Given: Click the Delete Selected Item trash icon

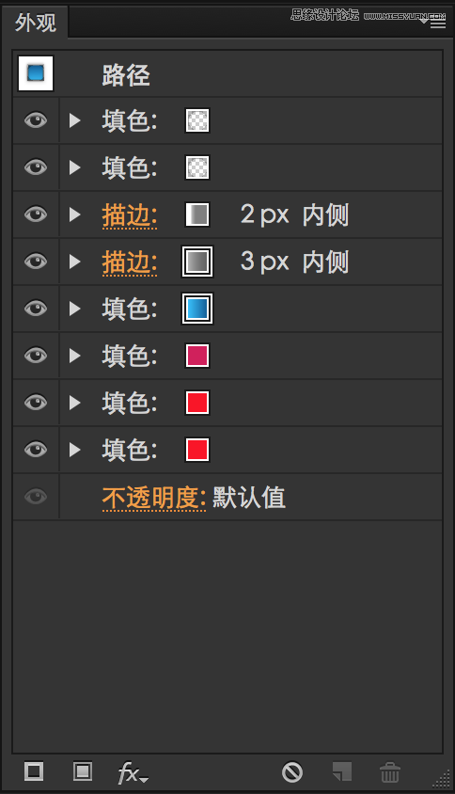Looking at the screenshot, I should [390, 772].
